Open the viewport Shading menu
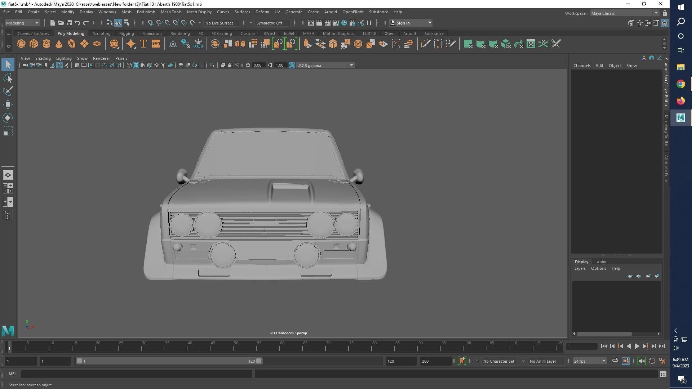 coord(43,58)
